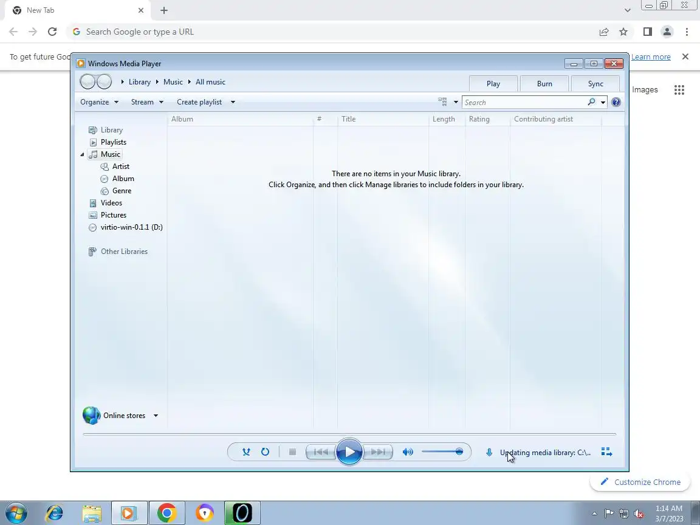Open Chrome three-dot menu
The image size is (700, 525).
687,32
